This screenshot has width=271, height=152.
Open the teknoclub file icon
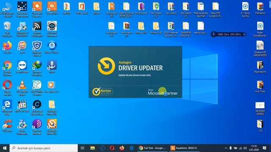click(x=201, y=27)
